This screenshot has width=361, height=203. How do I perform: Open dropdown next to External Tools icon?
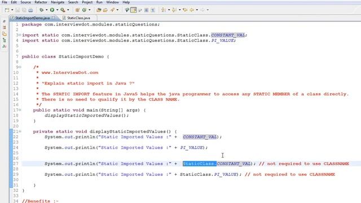[x=68, y=10]
